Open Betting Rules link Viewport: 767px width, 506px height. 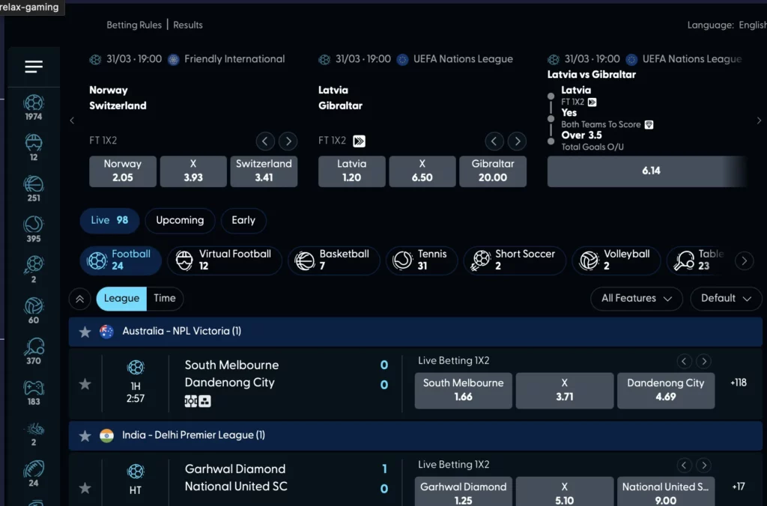(134, 25)
